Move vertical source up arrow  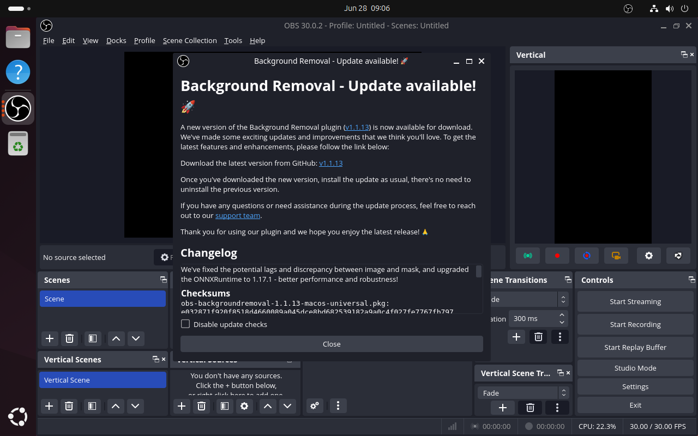tap(267, 406)
